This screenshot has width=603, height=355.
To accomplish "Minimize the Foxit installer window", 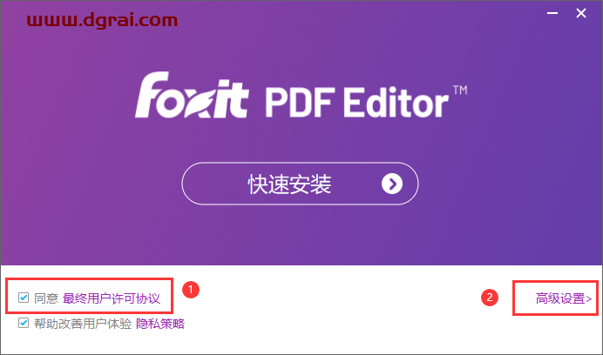I will click(x=552, y=13).
